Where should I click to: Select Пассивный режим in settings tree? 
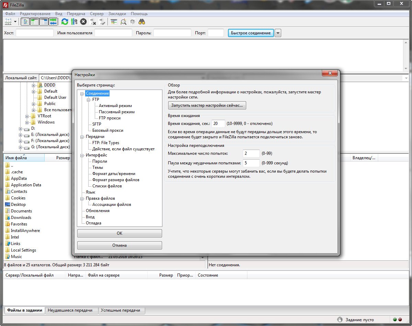[117, 112]
